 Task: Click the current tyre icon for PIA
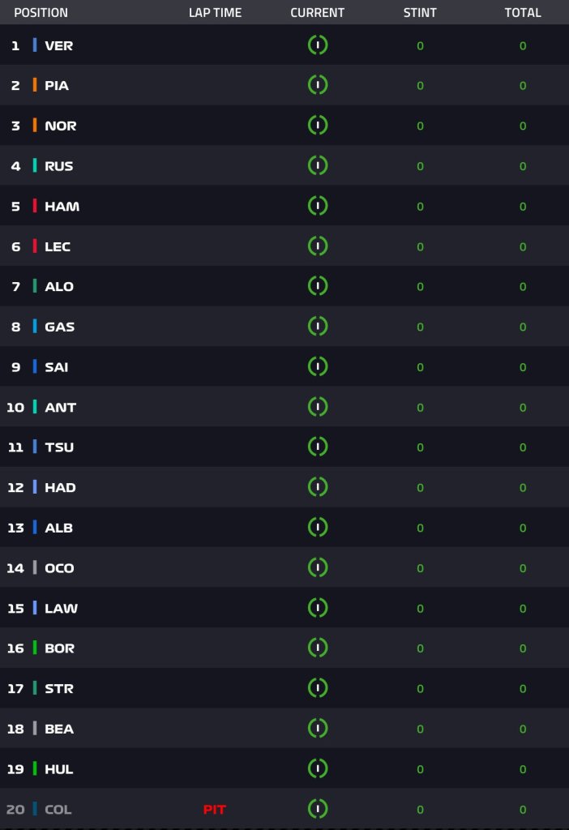[318, 84]
